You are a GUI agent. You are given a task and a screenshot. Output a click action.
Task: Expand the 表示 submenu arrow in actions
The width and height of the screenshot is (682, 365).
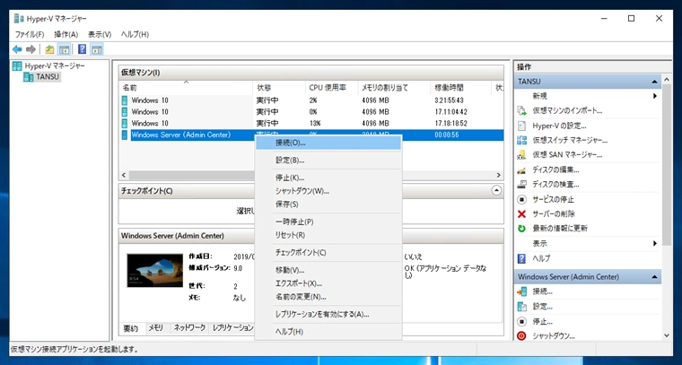click(655, 243)
